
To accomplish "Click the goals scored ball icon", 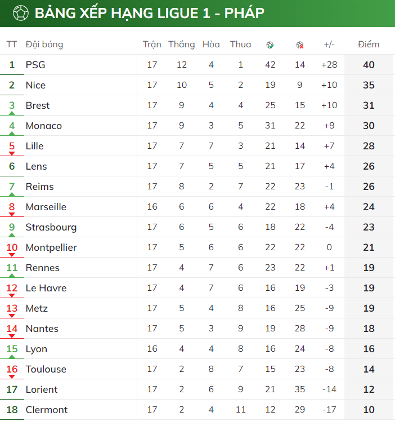I will [x=270, y=45].
